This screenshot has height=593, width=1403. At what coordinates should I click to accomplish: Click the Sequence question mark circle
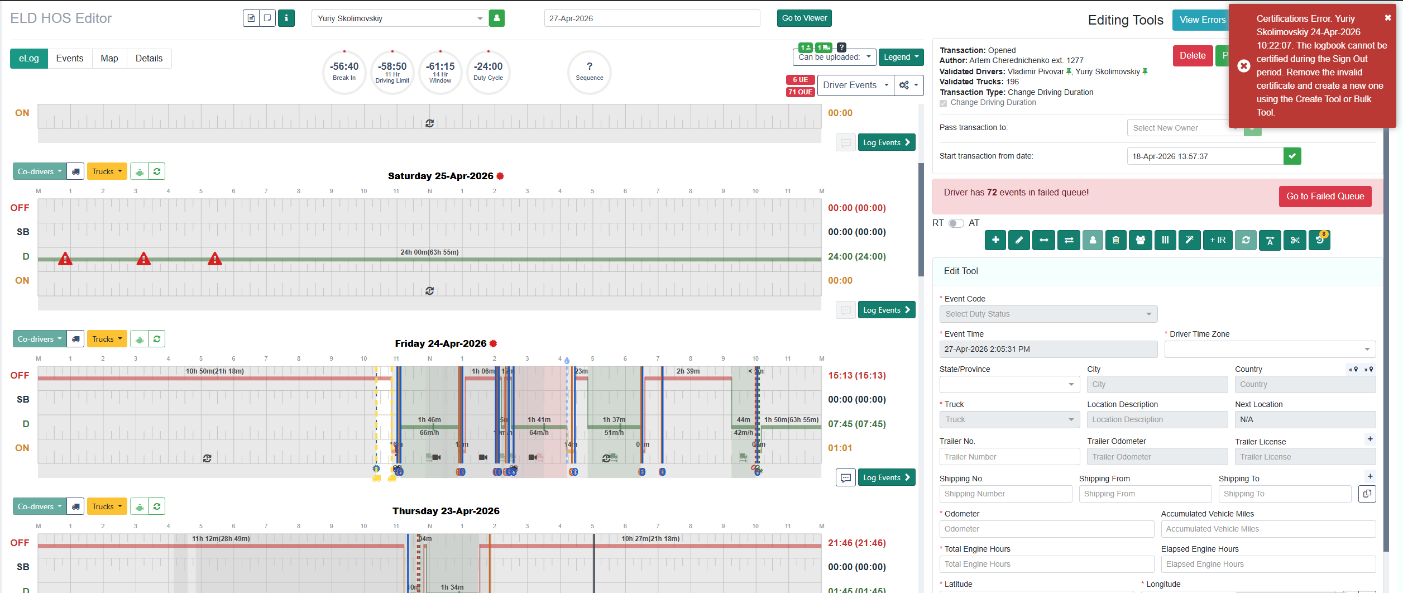coord(590,72)
